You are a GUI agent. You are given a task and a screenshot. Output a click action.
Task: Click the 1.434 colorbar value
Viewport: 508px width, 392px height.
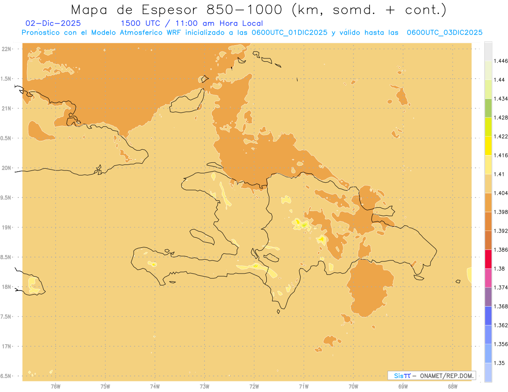click(x=501, y=99)
